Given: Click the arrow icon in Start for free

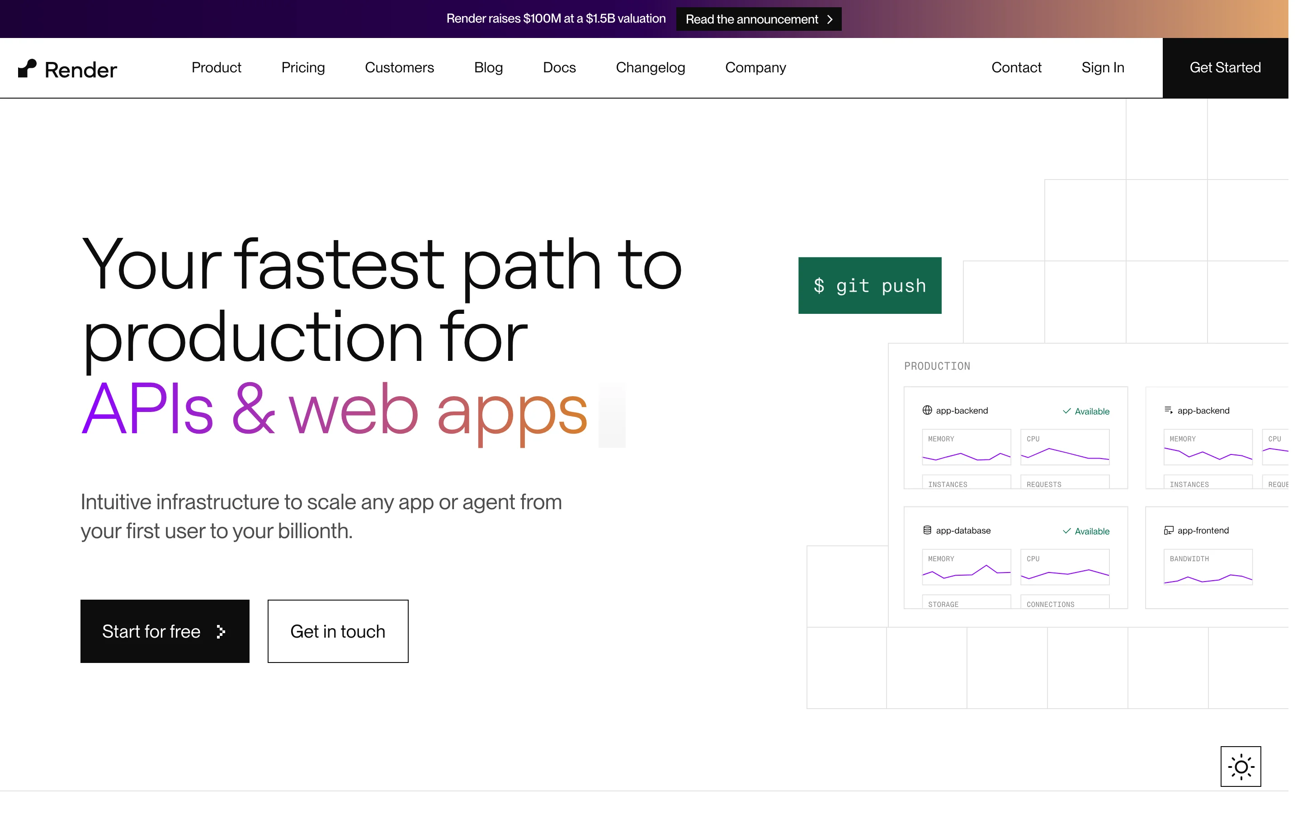Looking at the screenshot, I should coord(221,631).
